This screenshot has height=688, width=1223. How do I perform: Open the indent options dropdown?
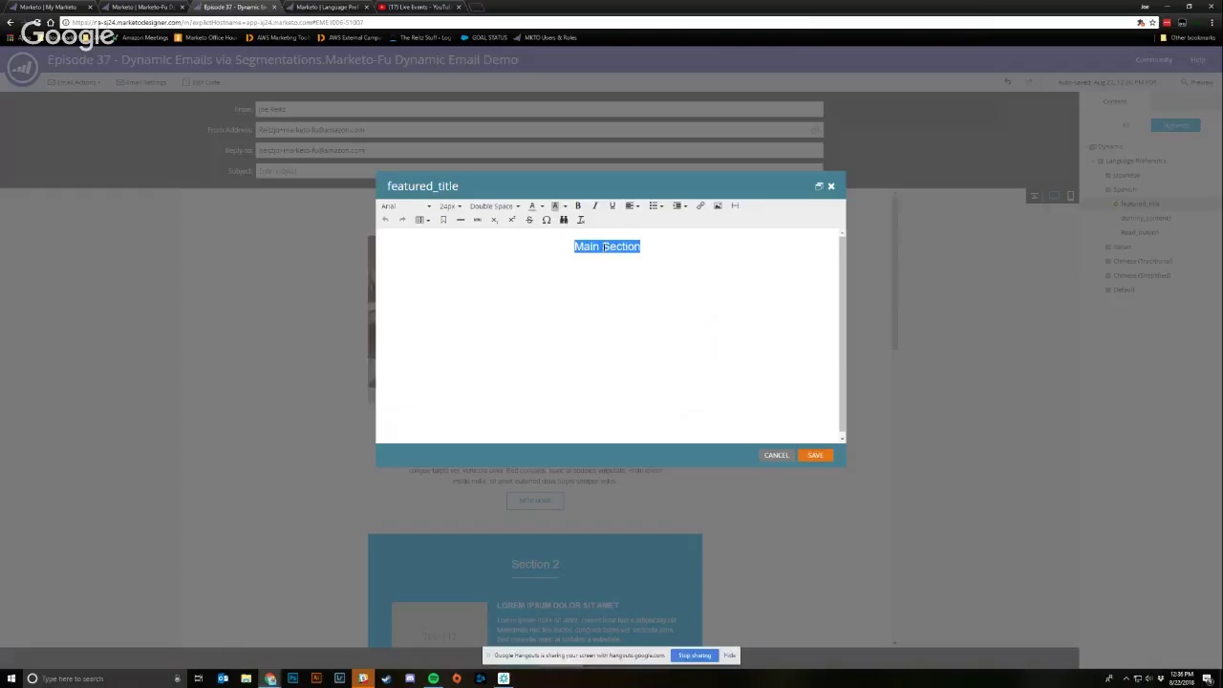click(679, 205)
